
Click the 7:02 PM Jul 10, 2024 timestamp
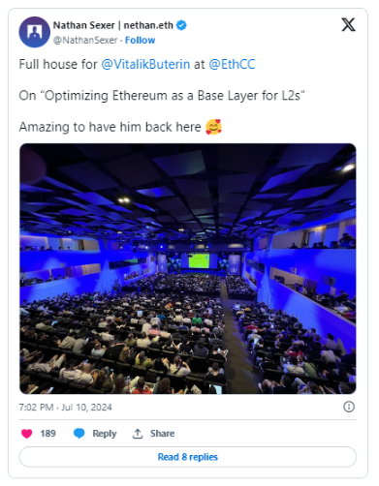[x=65, y=408]
